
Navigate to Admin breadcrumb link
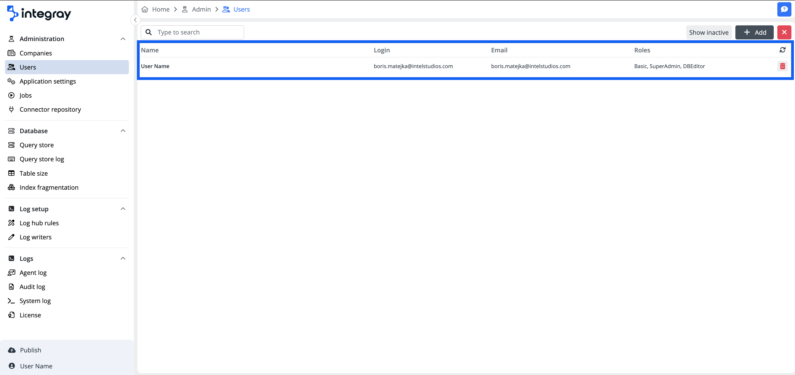(201, 9)
